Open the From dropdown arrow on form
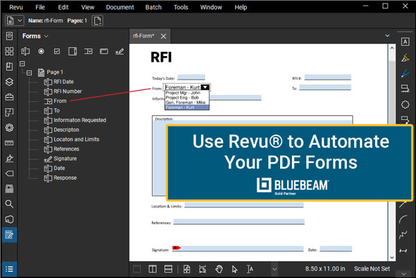 click(x=205, y=87)
